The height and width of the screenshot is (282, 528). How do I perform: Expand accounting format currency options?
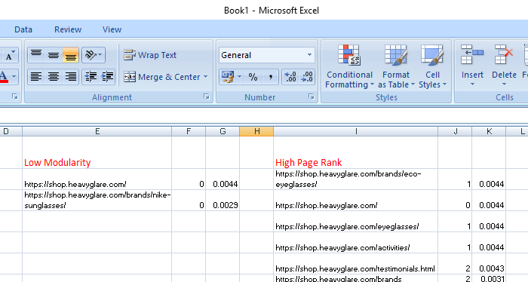click(239, 77)
